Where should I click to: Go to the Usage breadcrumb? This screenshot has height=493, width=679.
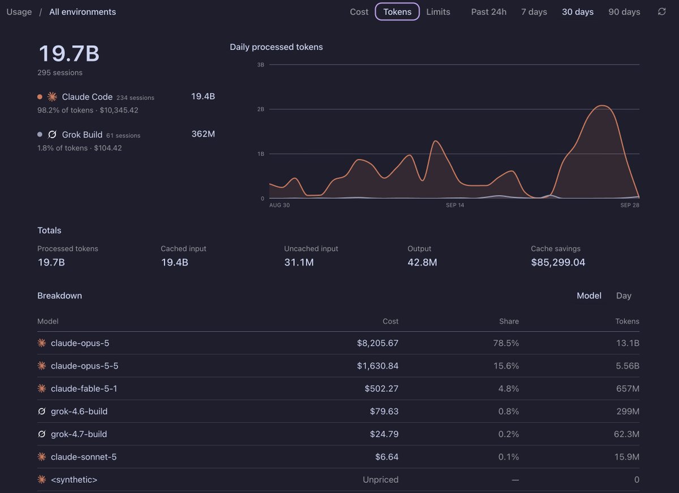pos(19,11)
